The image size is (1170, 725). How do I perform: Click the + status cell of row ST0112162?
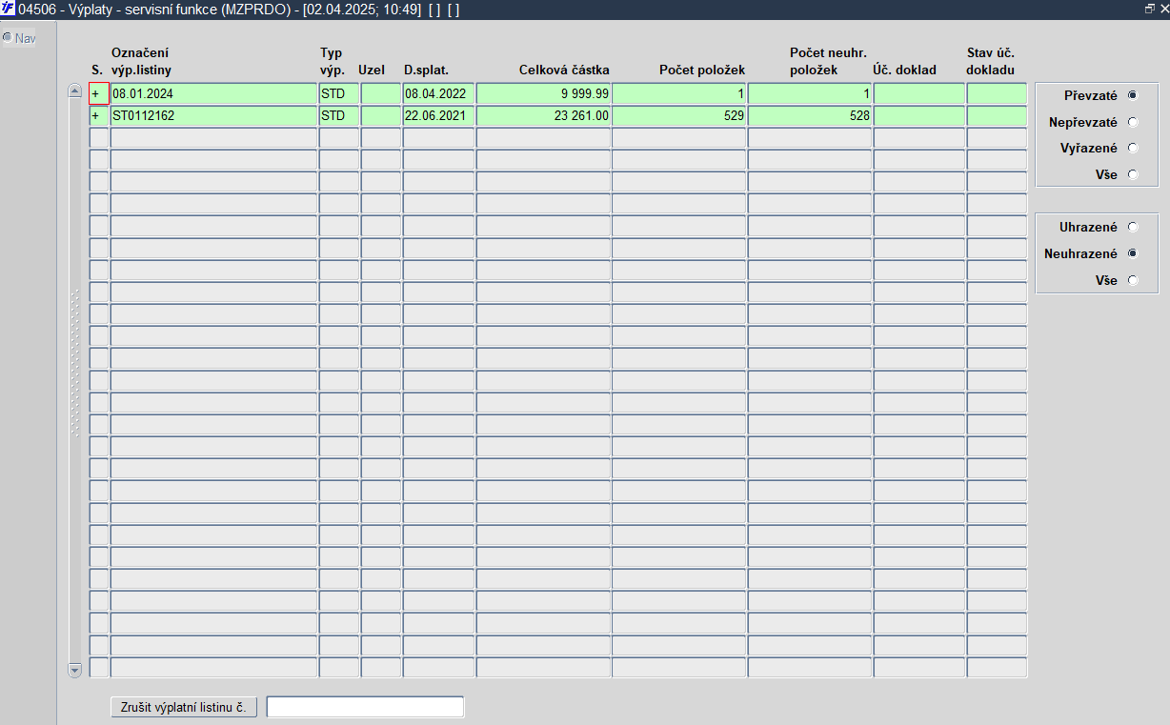pyautogui.click(x=99, y=115)
